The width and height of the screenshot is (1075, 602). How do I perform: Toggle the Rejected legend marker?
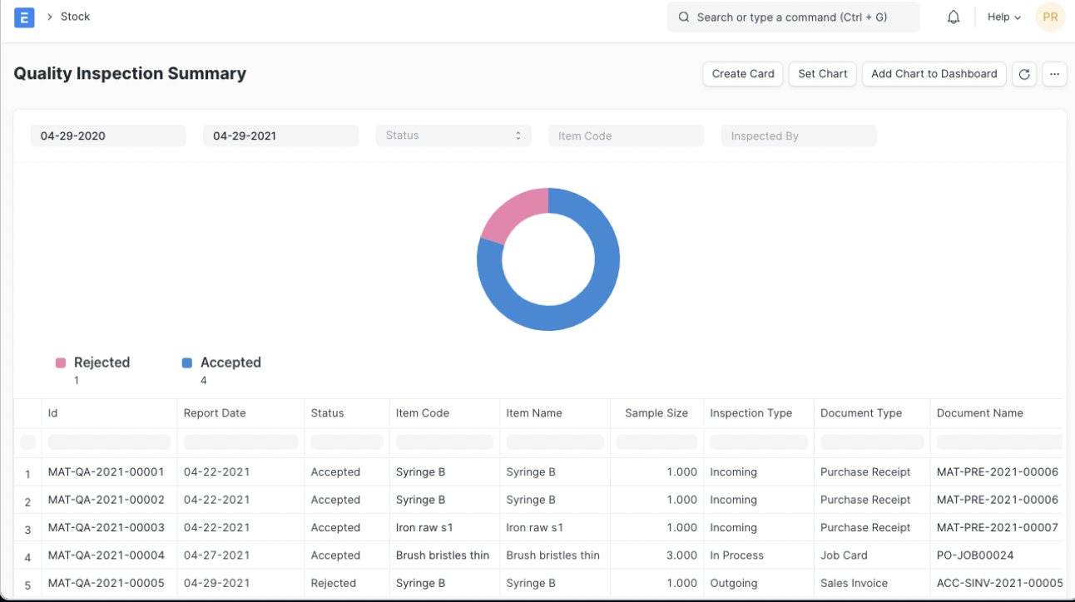tap(61, 363)
